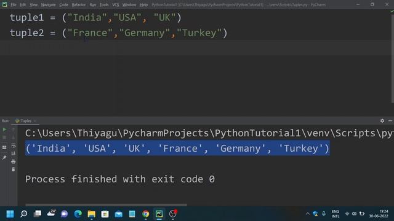Switch to Google Chrome on taskbar
This screenshot has height=221, width=394.
tap(146, 214)
